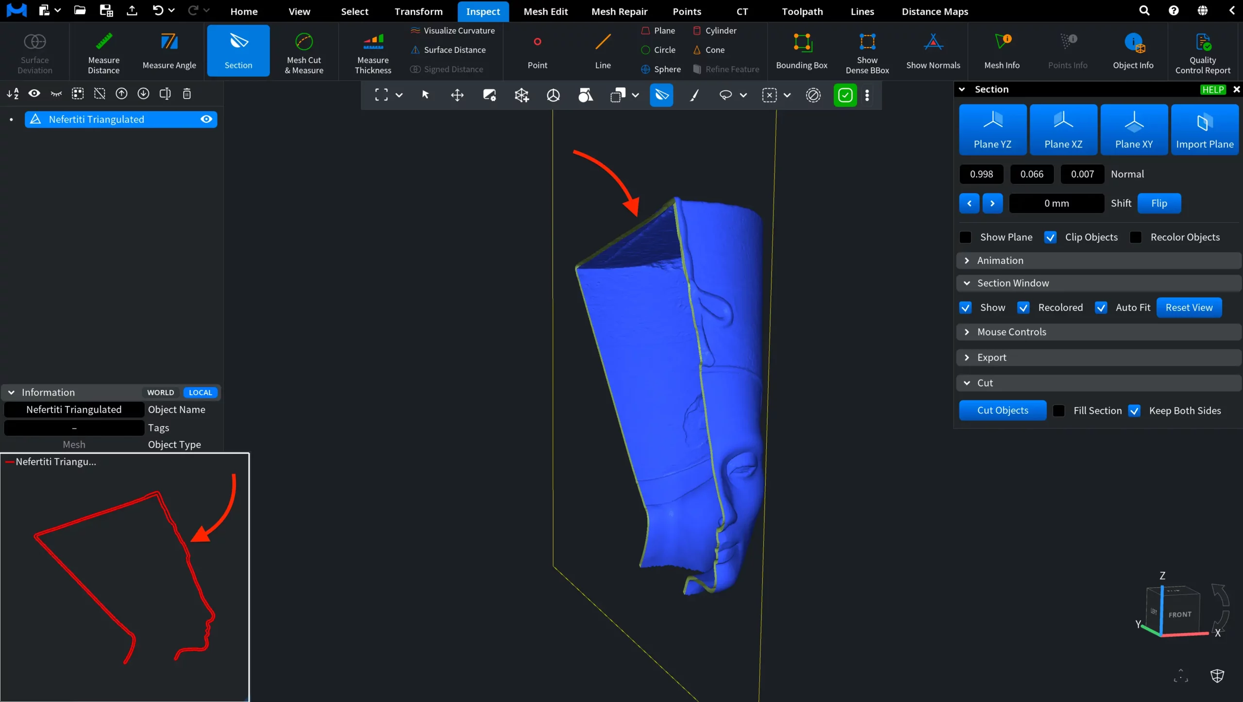Screen dimensions: 1243x702
Task: Open the Toolpath tab
Action: tap(803, 11)
